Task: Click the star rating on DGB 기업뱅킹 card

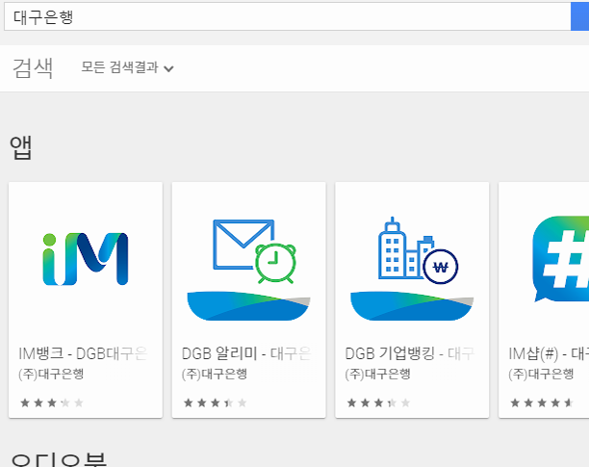Action: (378, 403)
